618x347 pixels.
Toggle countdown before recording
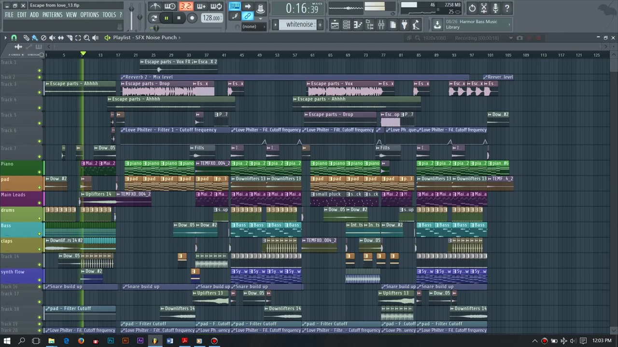click(185, 6)
